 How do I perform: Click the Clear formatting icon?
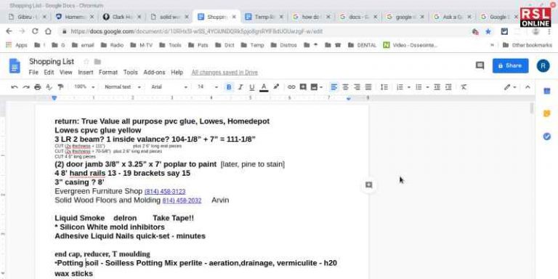464,87
